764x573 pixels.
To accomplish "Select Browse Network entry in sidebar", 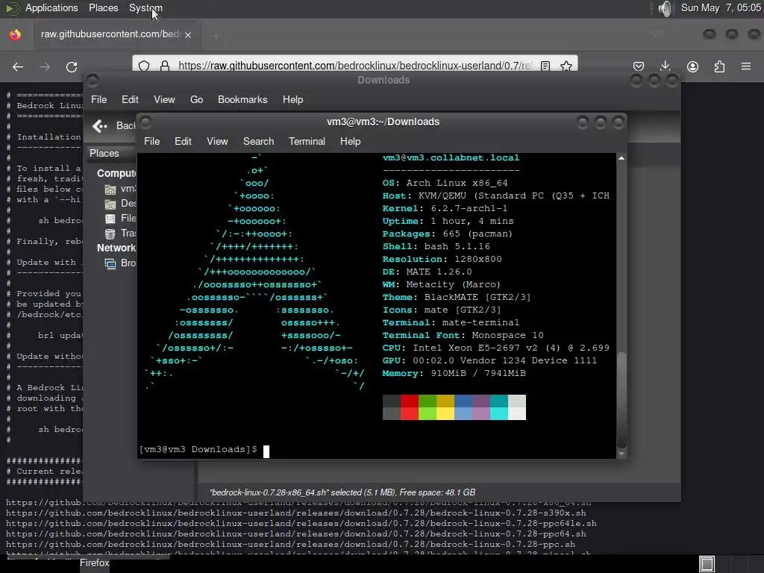I will pos(120,263).
